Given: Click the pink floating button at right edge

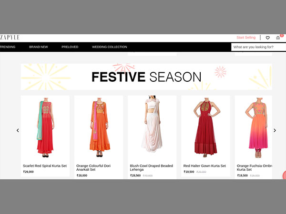Looking at the screenshot, I should (284, 175).
